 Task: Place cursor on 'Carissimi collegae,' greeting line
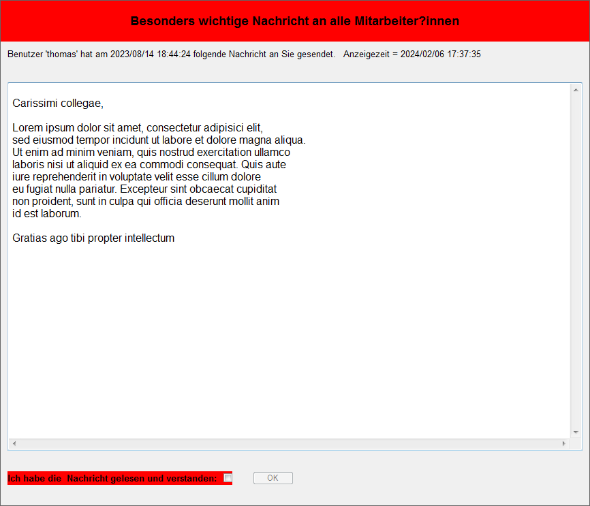click(x=58, y=104)
